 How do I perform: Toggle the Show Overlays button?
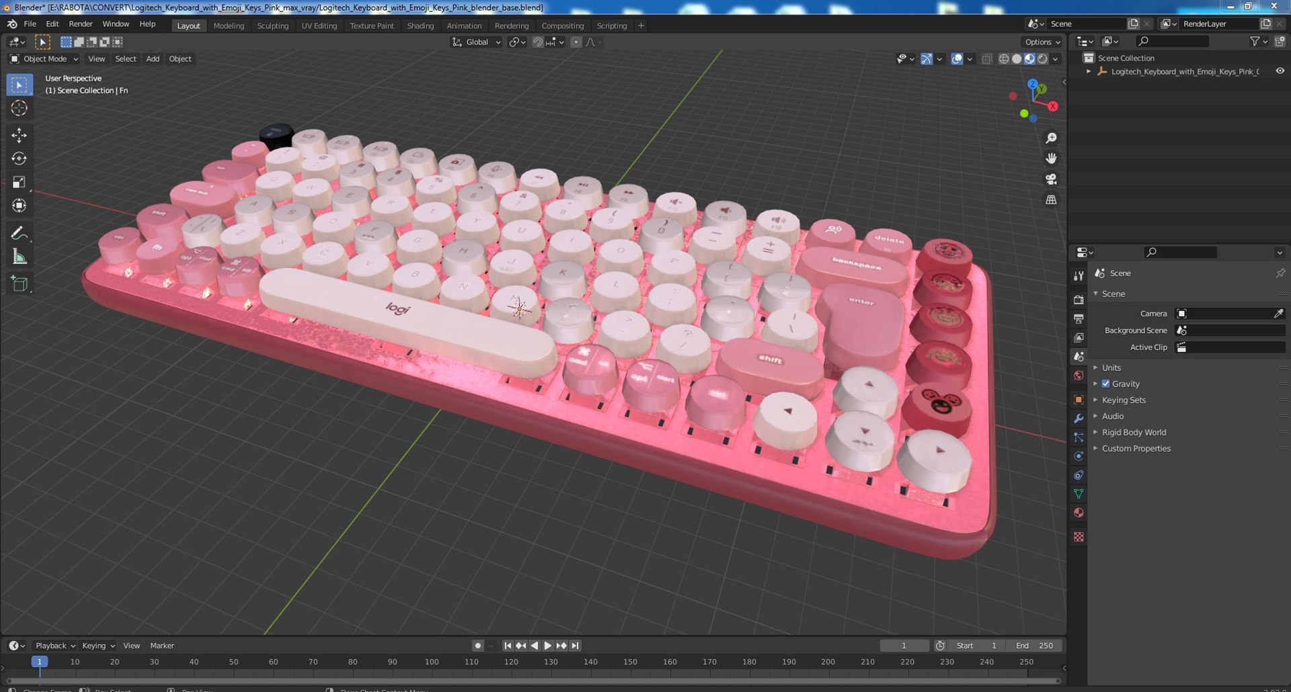pyautogui.click(x=957, y=59)
